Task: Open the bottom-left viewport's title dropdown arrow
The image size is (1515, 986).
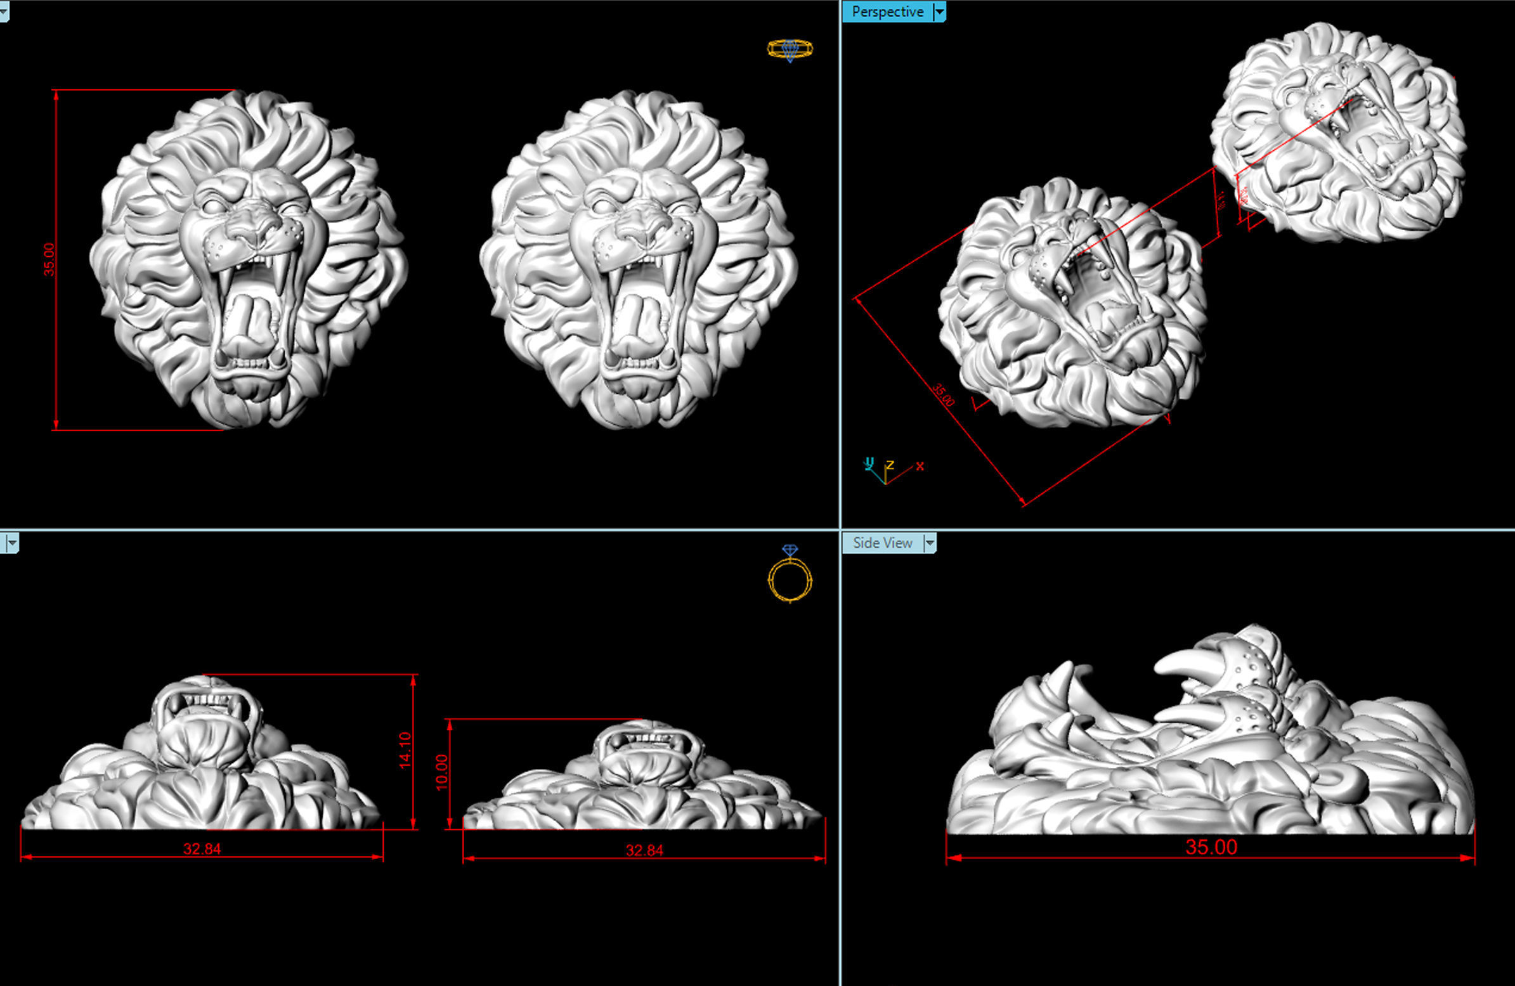Action: coord(12,543)
